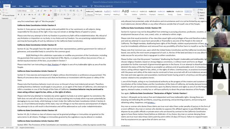Apply the Heading 1 style
The image size is (230, 129).
(107, 13)
